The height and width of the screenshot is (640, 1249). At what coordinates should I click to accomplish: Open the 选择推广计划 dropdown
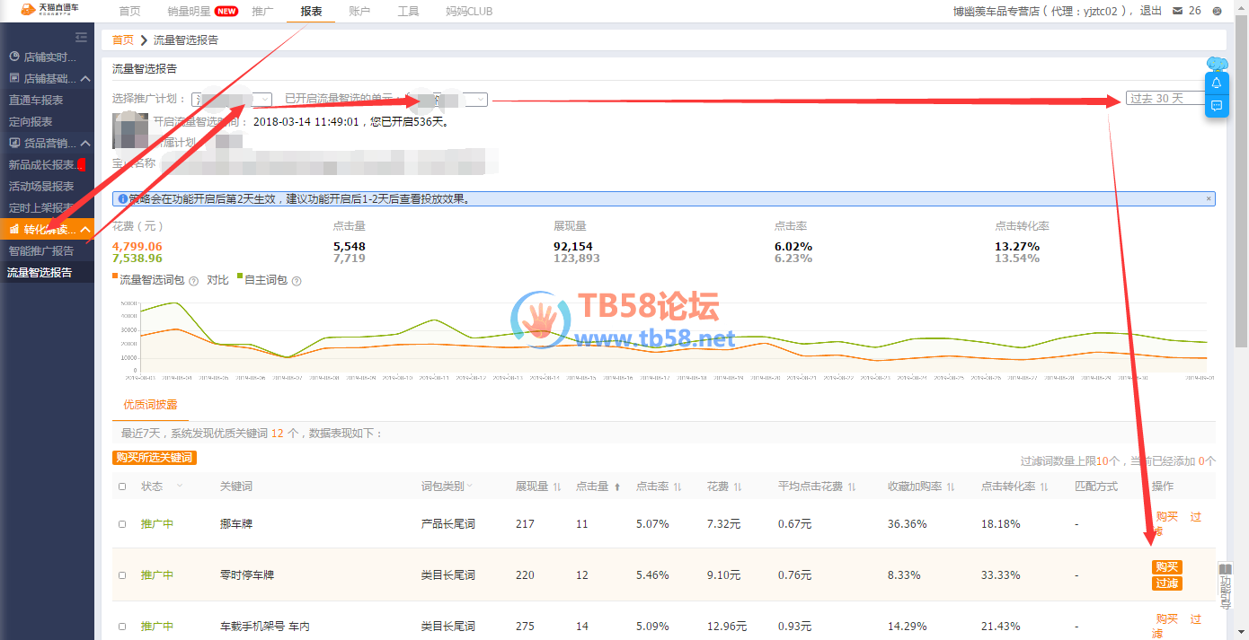pos(264,99)
